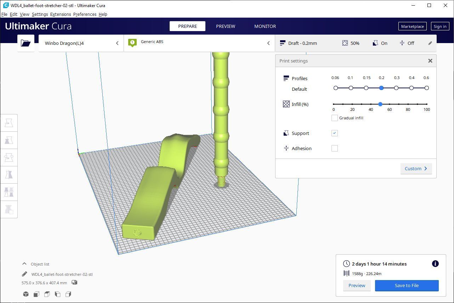Click the Preview button
This screenshot has width=454, height=303.
coord(357,285)
